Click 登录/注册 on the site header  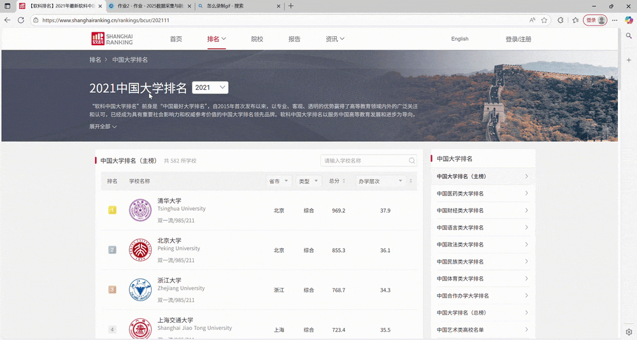point(519,39)
